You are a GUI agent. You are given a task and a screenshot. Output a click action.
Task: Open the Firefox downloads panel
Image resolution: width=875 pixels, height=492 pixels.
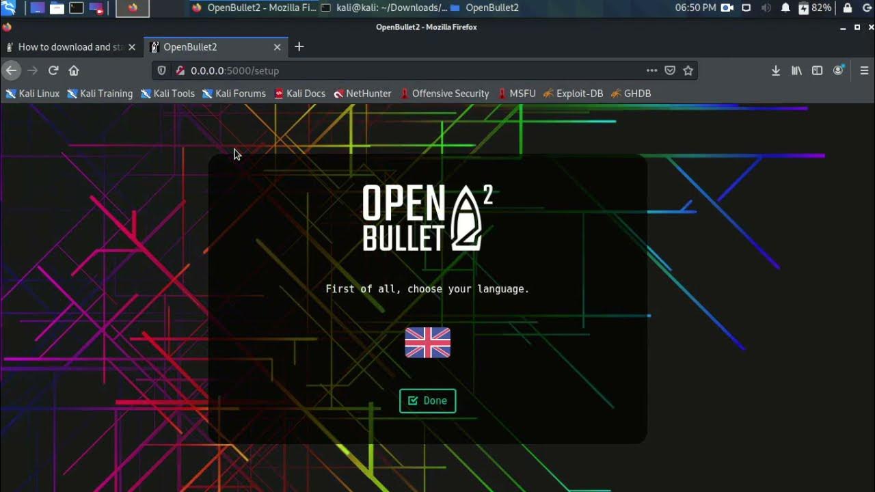coord(776,70)
